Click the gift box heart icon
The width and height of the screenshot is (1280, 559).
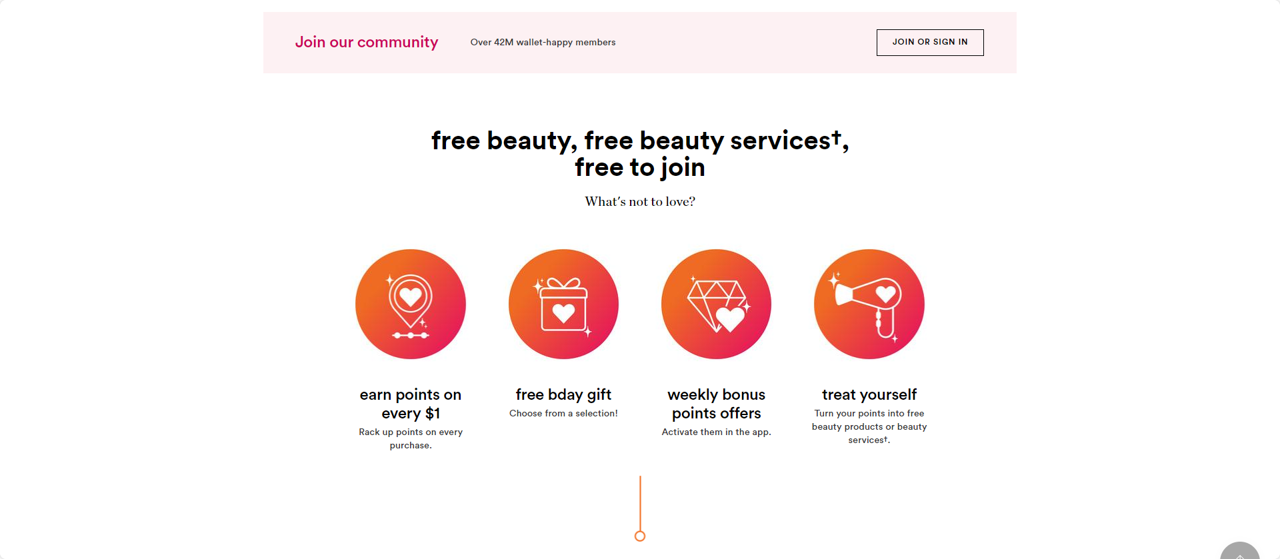[563, 304]
